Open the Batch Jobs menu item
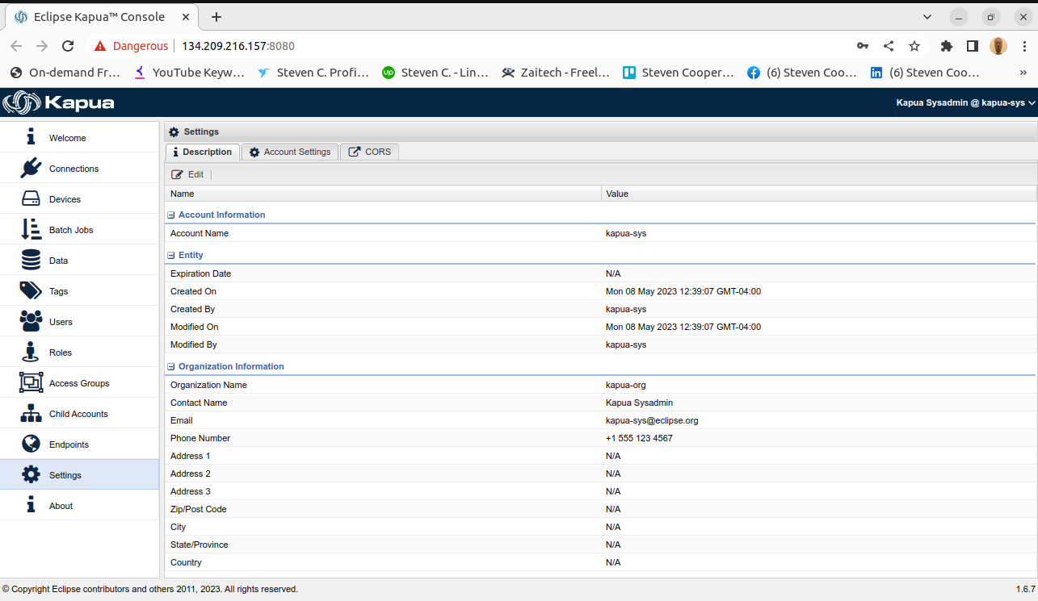1038x601 pixels. [x=79, y=229]
